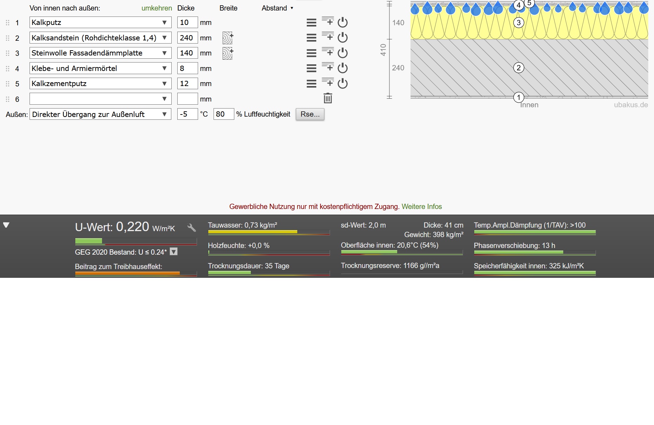
Task: Click wrench icon next to U-Wert
Action: [192, 228]
